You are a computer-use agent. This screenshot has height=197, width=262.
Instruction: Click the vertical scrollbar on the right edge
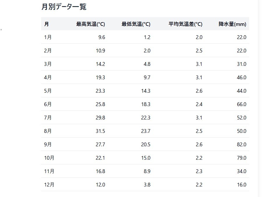(x=260, y=98)
